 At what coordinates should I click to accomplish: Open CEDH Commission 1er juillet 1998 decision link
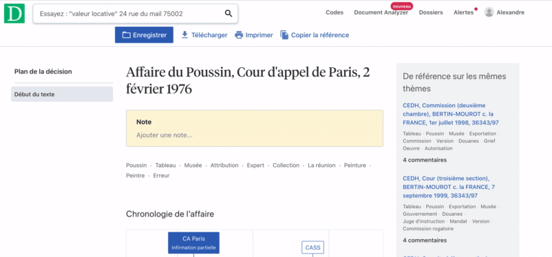point(451,114)
